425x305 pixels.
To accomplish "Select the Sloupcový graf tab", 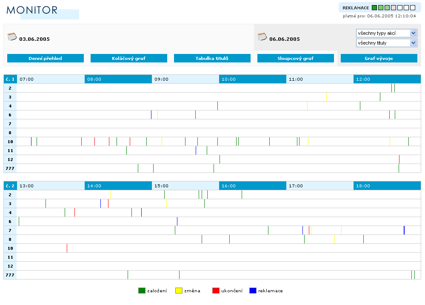I will tap(296, 58).
